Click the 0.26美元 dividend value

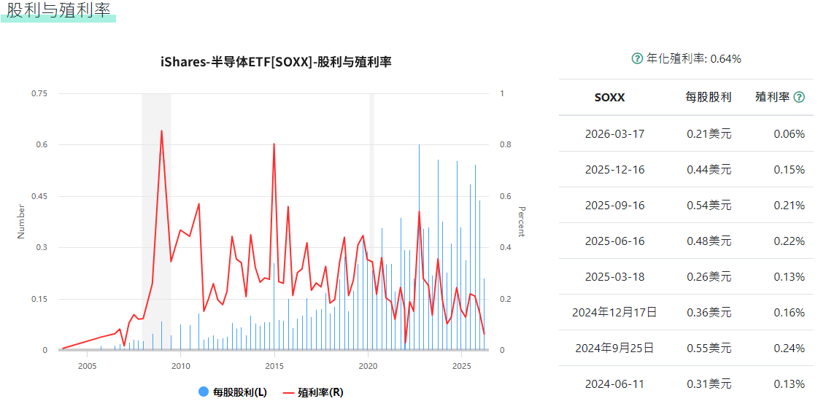pyautogui.click(x=709, y=277)
